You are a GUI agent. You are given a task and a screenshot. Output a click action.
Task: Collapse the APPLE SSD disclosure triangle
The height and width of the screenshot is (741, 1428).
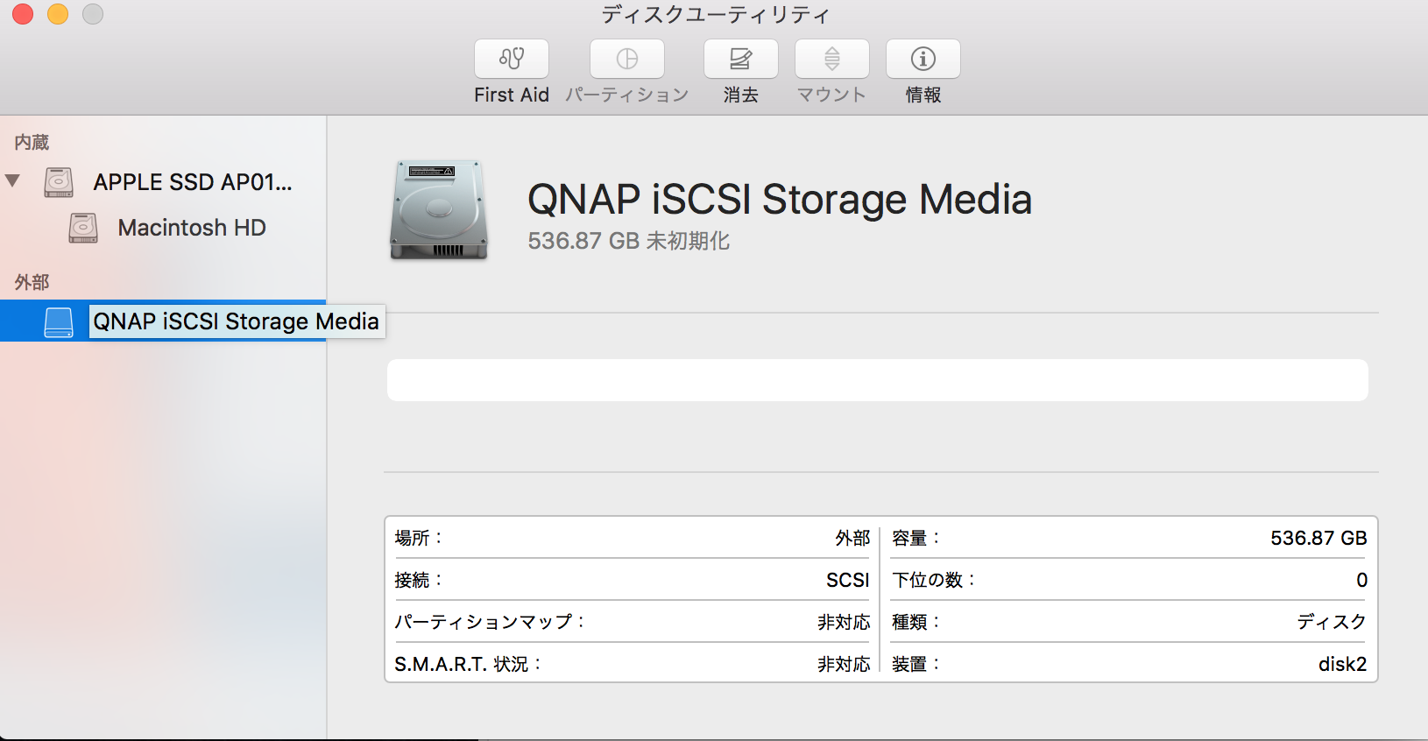[x=12, y=181]
